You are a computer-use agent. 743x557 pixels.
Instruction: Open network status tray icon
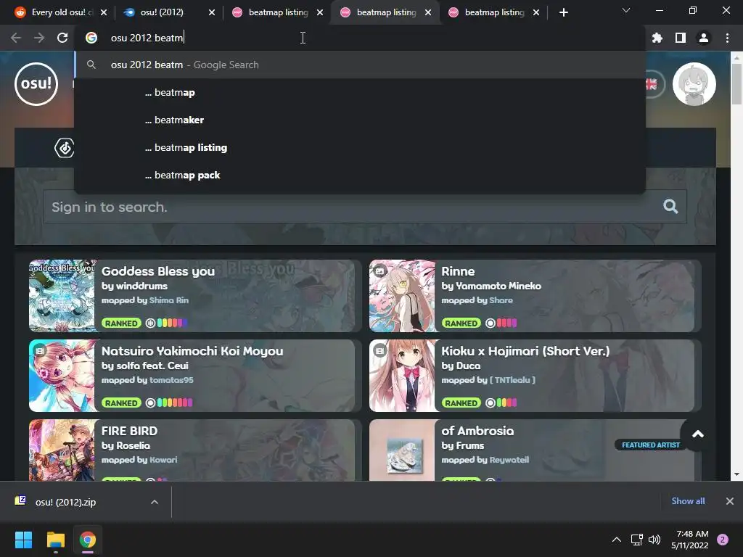(x=636, y=540)
